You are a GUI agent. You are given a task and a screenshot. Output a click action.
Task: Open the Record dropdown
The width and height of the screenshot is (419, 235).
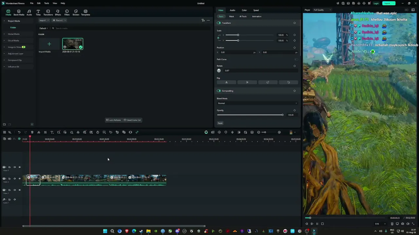point(59,20)
